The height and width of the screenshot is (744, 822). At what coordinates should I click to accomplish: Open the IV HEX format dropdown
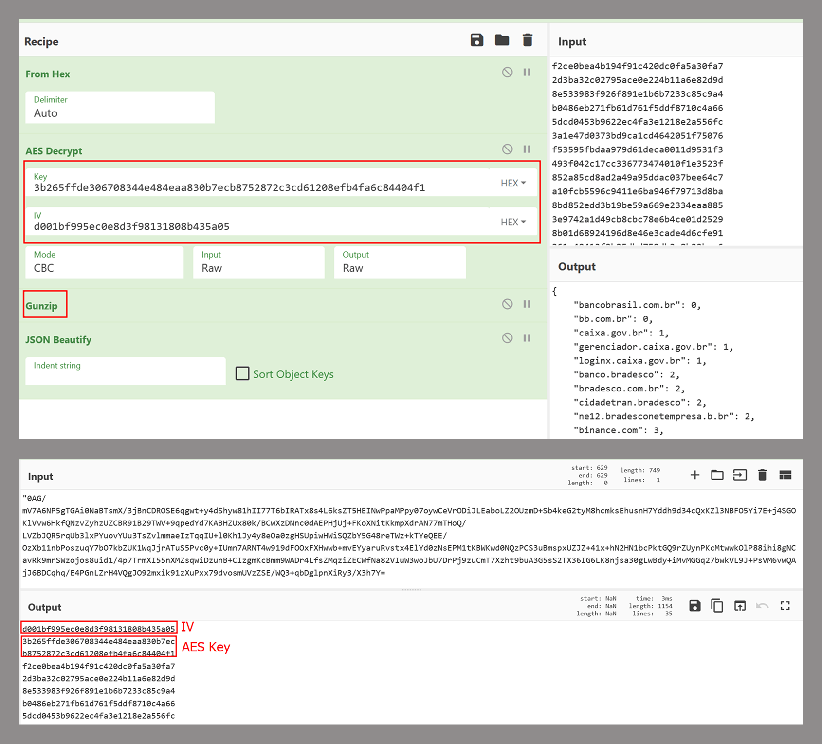point(513,222)
